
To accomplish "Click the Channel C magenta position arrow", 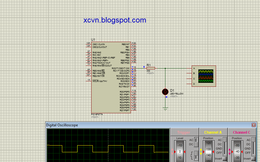I will 229,152.
